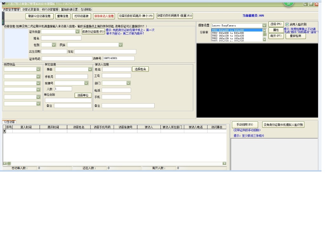Click the 被访人所在部门 column header
Viewport: 325px width, 244px height.
pyautogui.click(x=172, y=127)
